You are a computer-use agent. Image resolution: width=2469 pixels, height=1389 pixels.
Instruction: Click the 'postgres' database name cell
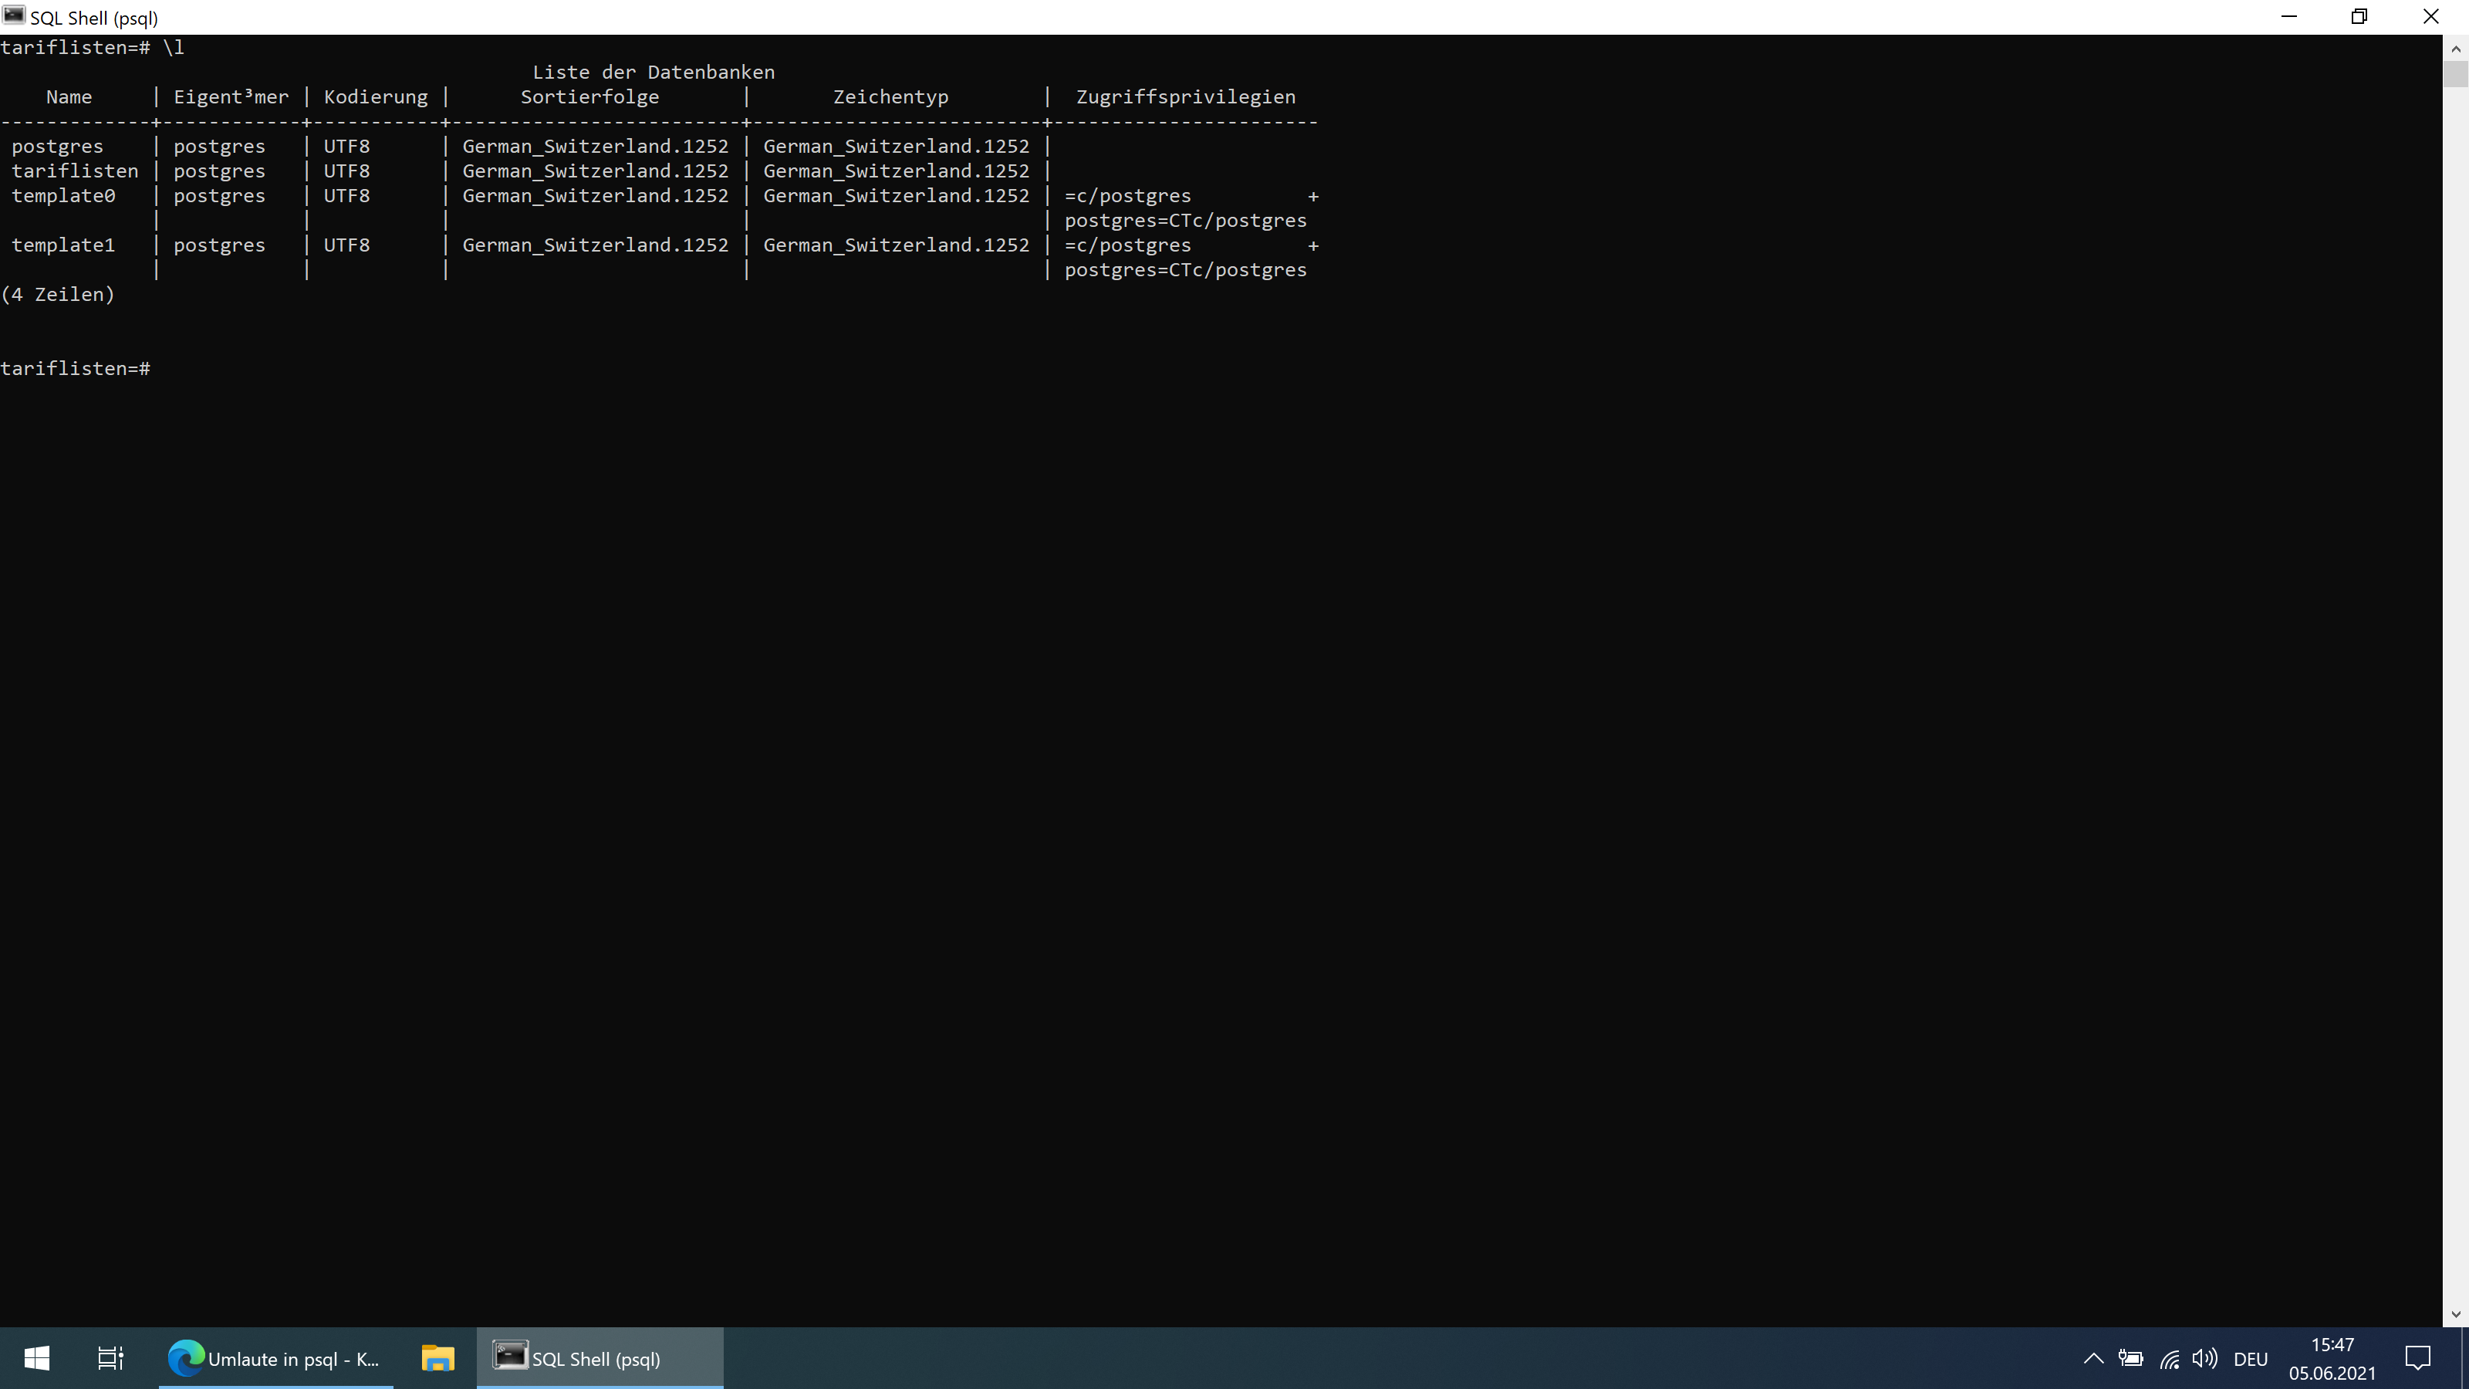coord(58,147)
